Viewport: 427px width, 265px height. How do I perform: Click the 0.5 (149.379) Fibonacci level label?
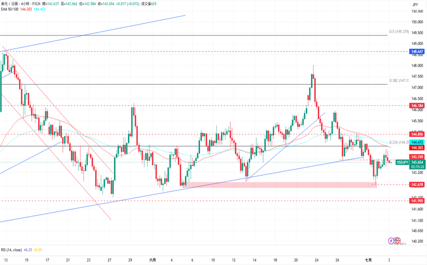click(x=399, y=32)
